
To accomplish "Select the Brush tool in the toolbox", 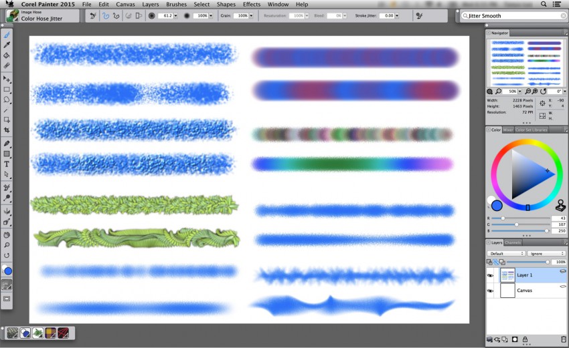I will pyautogui.click(x=7, y=35).
